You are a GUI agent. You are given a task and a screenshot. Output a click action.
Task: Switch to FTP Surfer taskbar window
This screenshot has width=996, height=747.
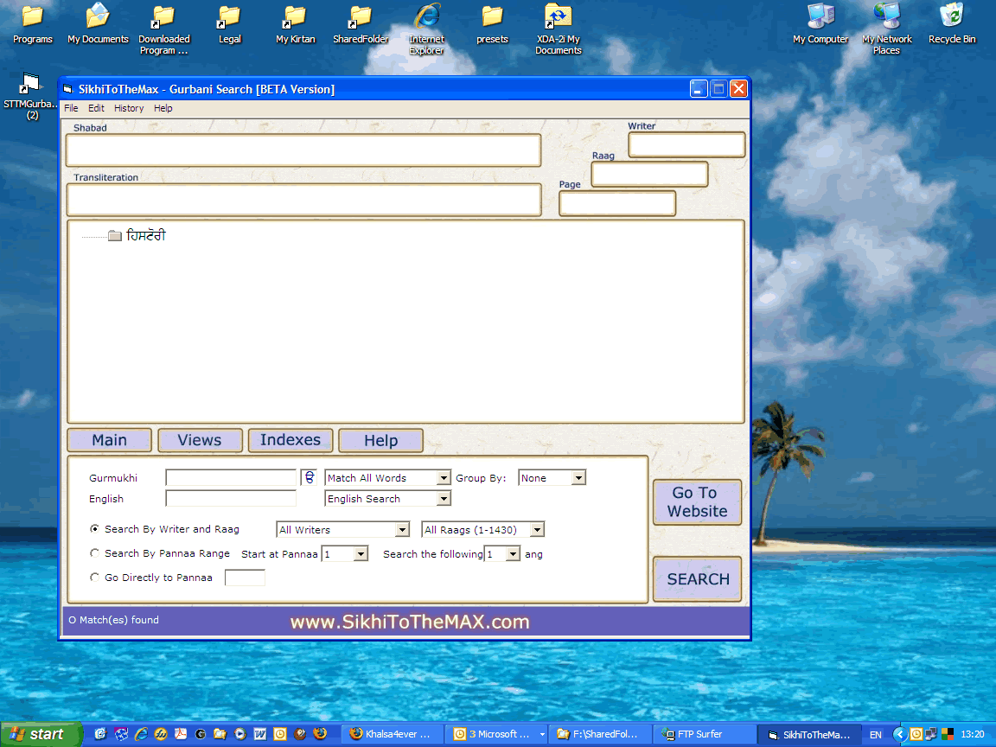click(705, 735)
